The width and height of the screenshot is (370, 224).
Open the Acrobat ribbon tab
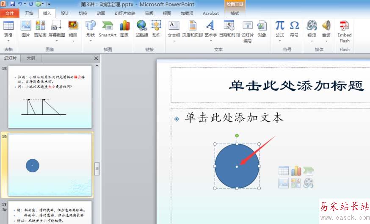coord(211,13)
